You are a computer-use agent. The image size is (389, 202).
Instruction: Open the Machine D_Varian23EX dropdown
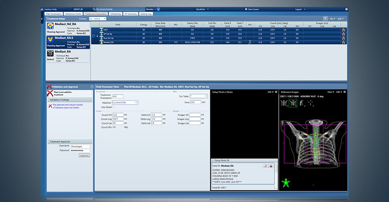125,102
